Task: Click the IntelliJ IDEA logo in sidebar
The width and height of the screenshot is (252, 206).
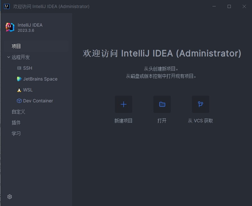Action: tap(10, 27)
